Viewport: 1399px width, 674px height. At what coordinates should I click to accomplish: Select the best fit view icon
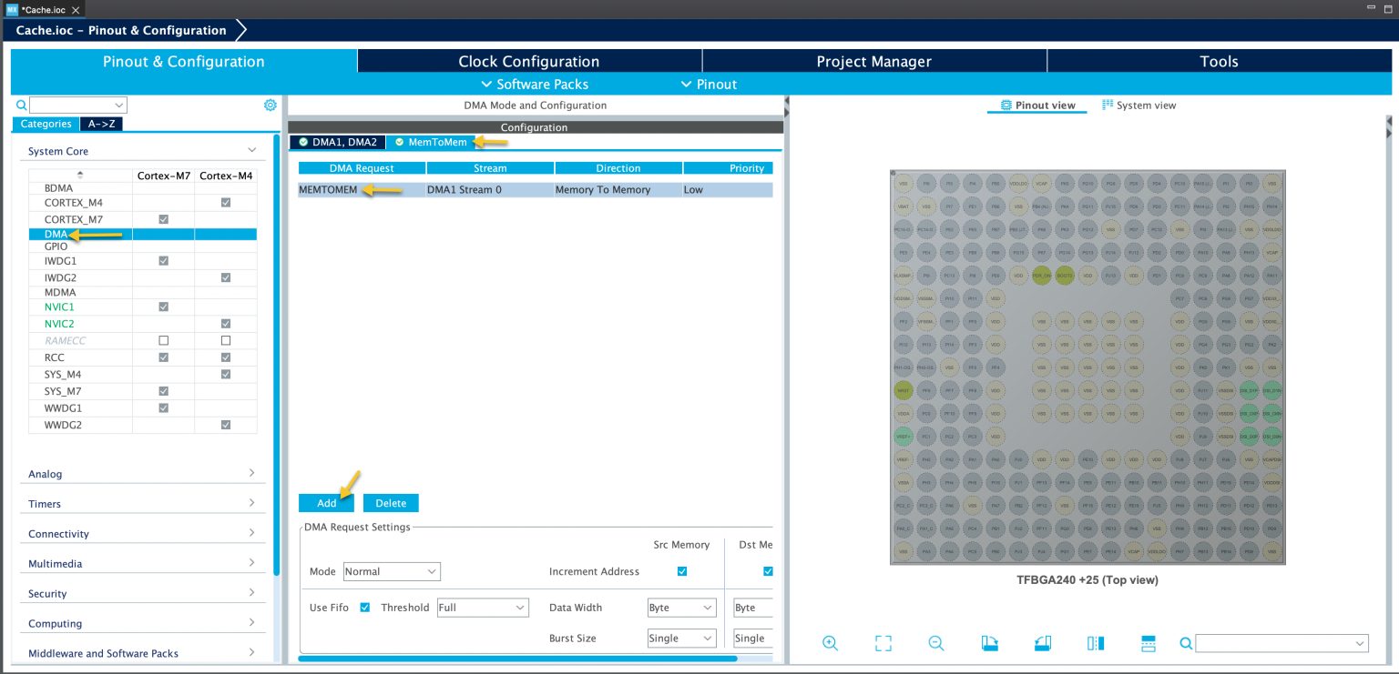pyautogui.click(x=882, y=643)
